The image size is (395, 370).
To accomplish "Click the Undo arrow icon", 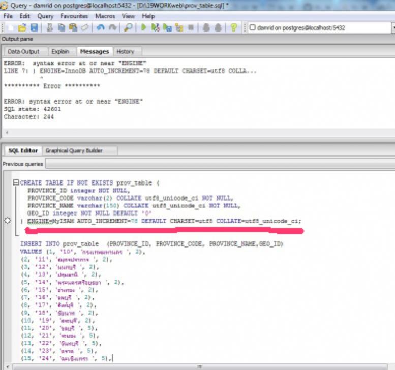I will [x=100, y=28].
